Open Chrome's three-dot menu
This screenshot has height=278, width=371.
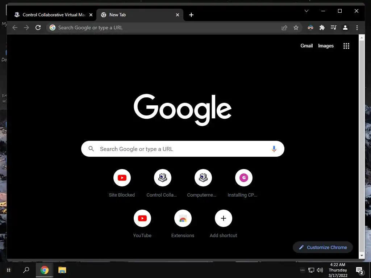357,28
